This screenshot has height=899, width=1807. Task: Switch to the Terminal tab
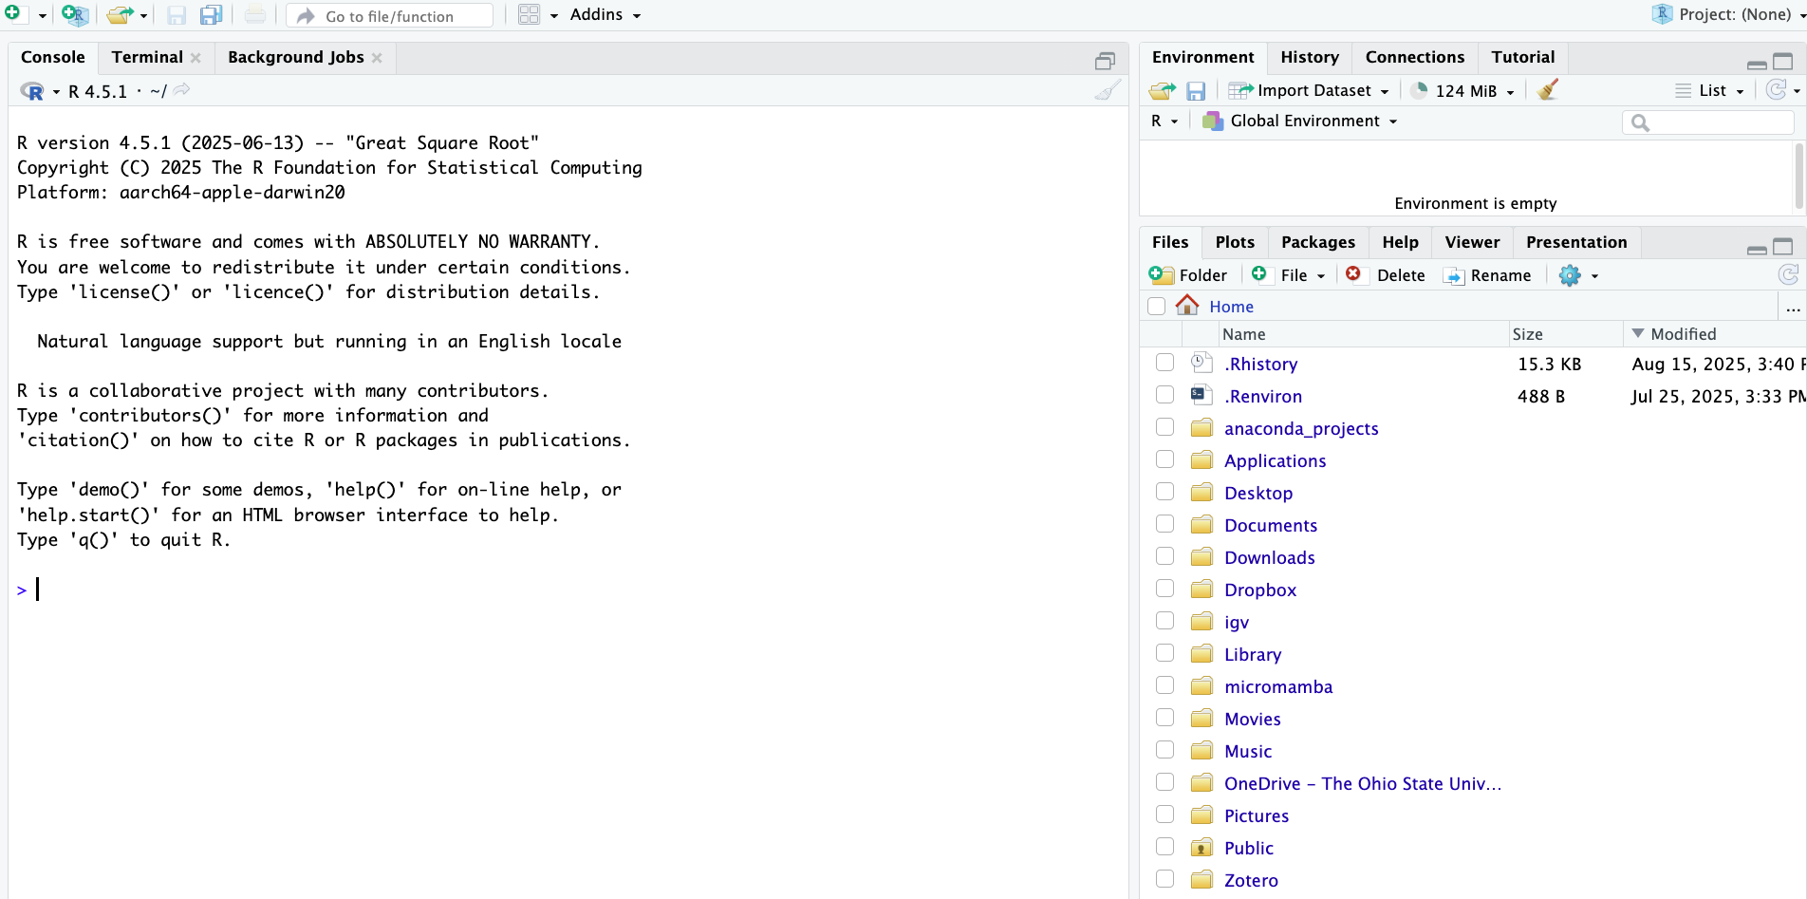click(x=147, y=57)
